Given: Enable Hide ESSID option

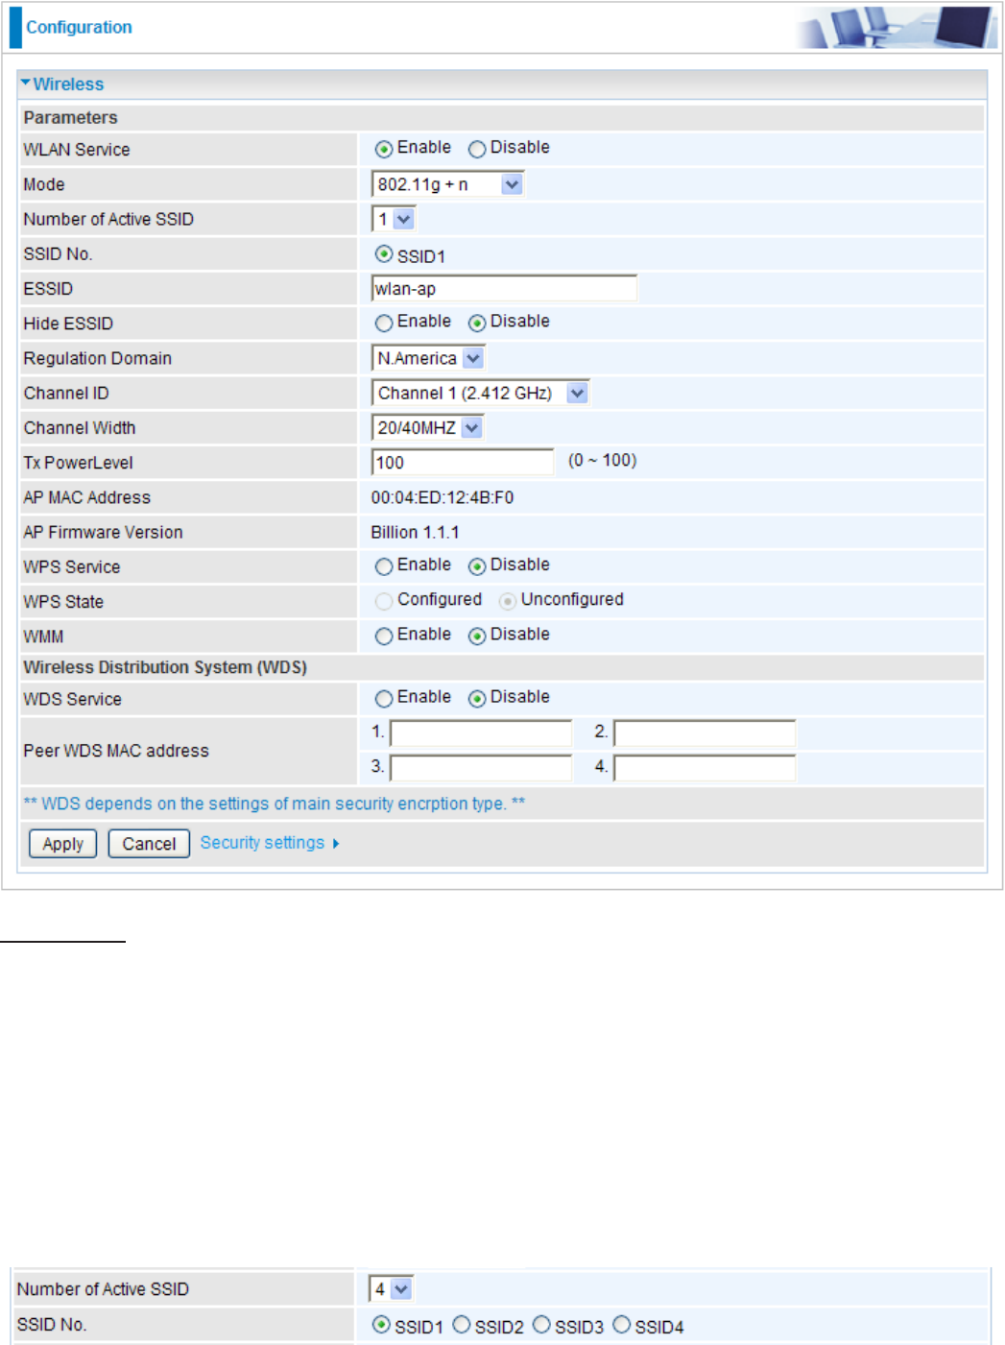Looking at the screenshot, I should click(384, 323).
